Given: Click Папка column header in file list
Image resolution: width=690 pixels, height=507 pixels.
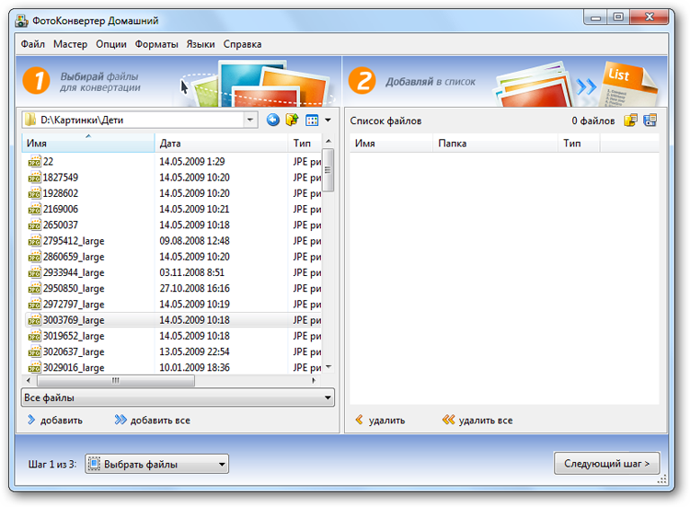Looking at the screenshot, I should [x=496, y=144].
